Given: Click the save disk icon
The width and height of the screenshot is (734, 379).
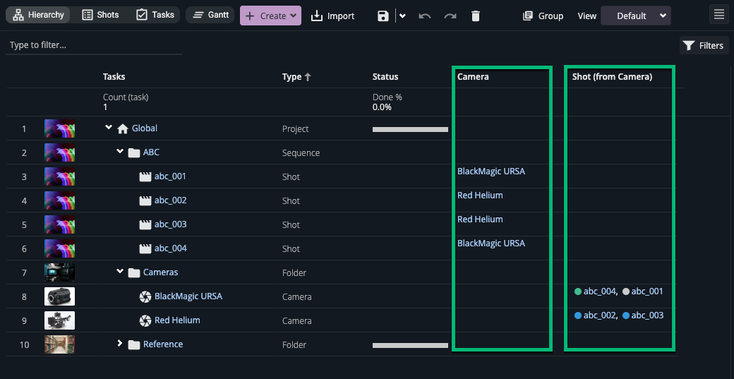Looking at the screenshot, I should pyautogui.click(x=383, y=16).
